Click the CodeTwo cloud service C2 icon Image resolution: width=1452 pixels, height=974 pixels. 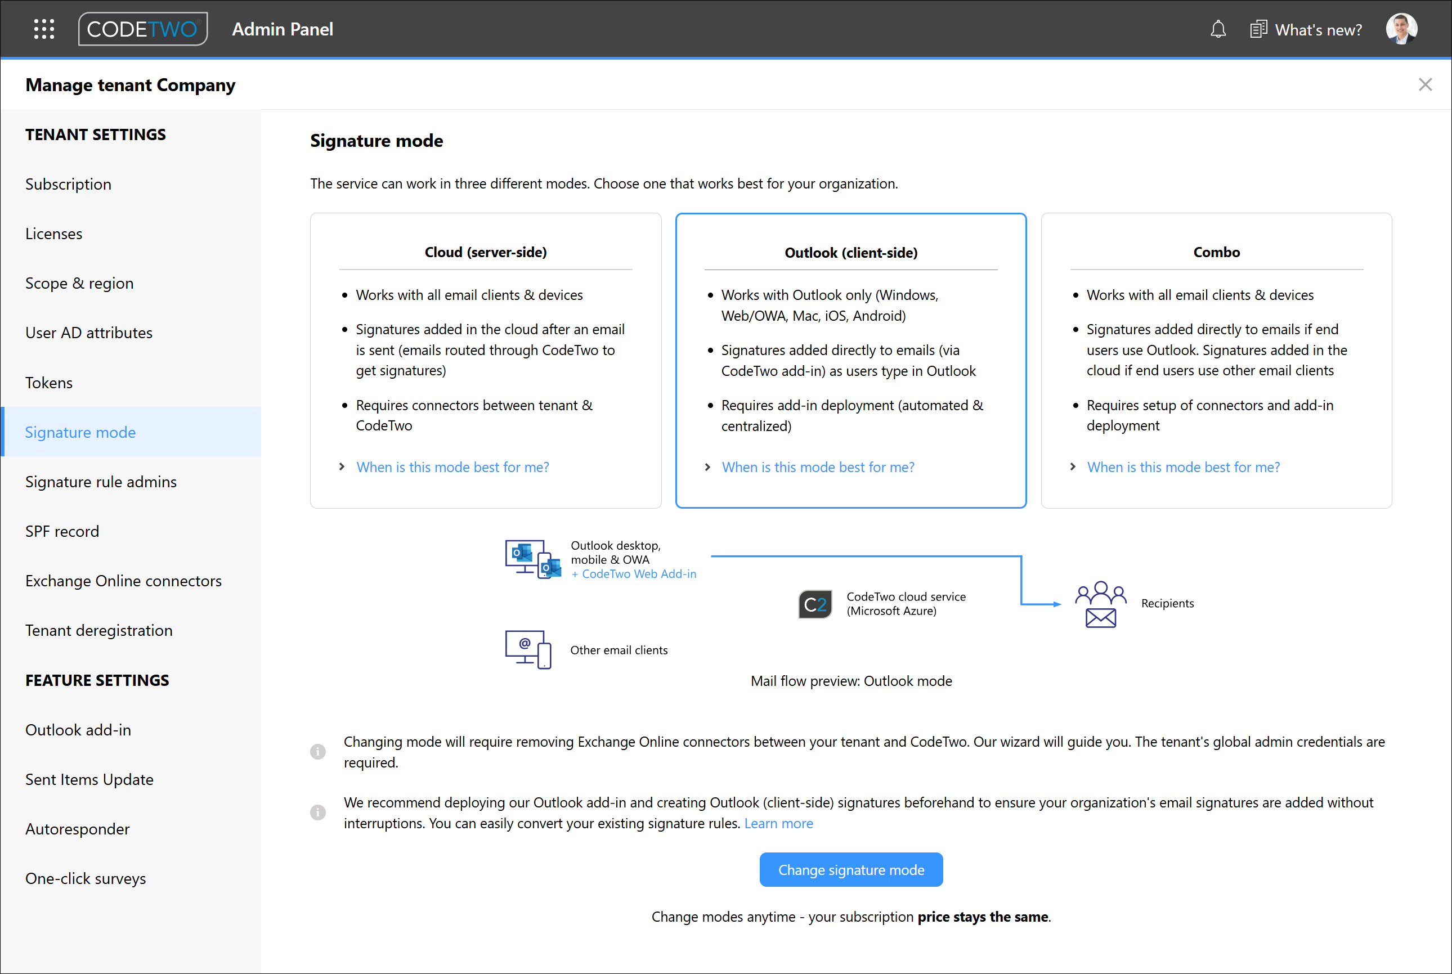[x=815, y=604]
